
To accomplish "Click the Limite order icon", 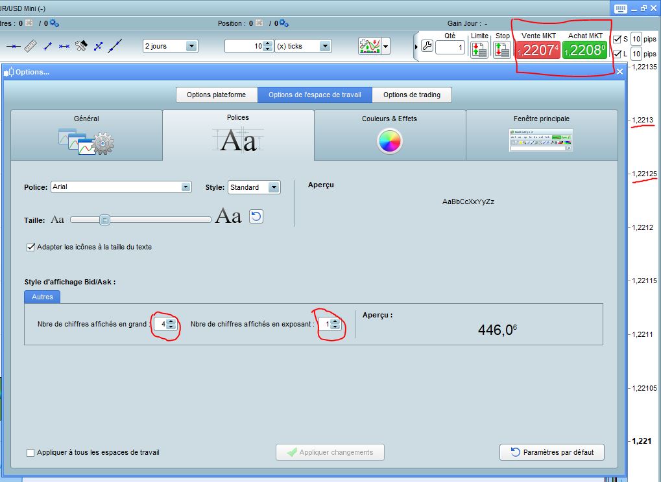I will click(x=479, y=50).
